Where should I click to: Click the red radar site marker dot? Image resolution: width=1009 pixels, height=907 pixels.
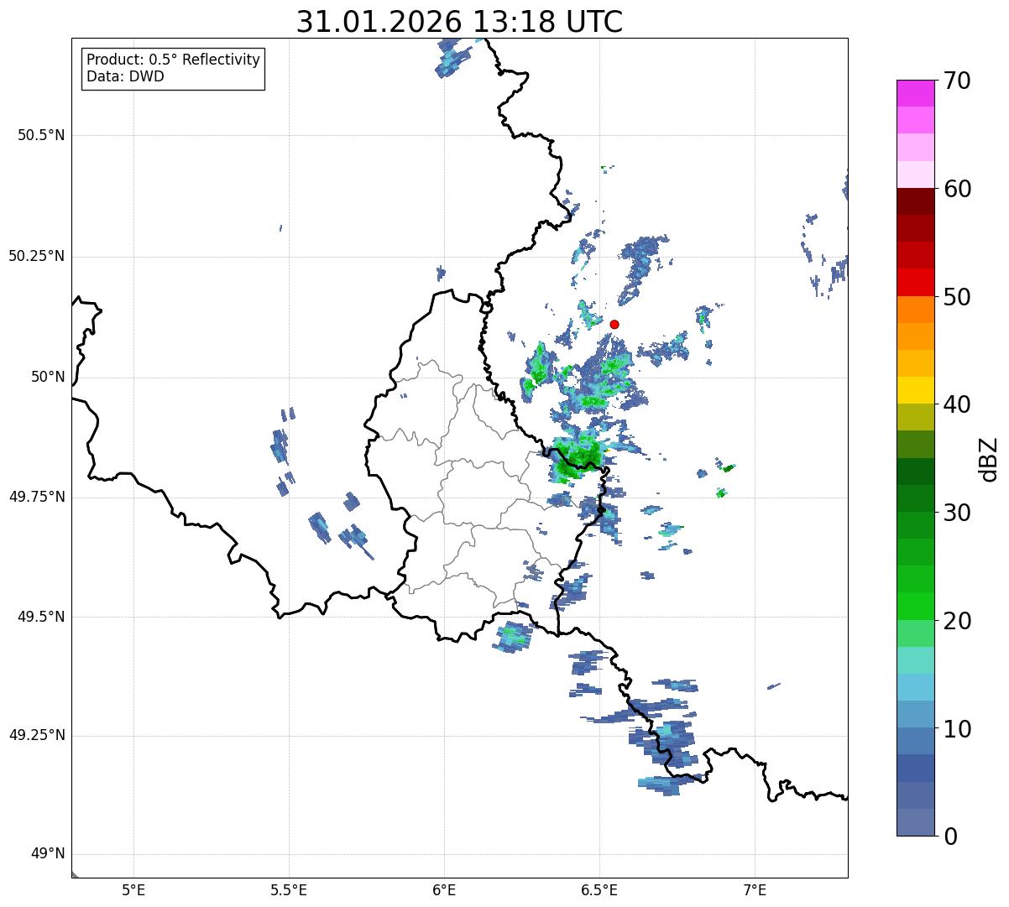pos(614,324)
